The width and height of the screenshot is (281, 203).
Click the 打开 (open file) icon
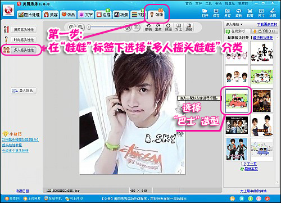[x=205, y=13]
